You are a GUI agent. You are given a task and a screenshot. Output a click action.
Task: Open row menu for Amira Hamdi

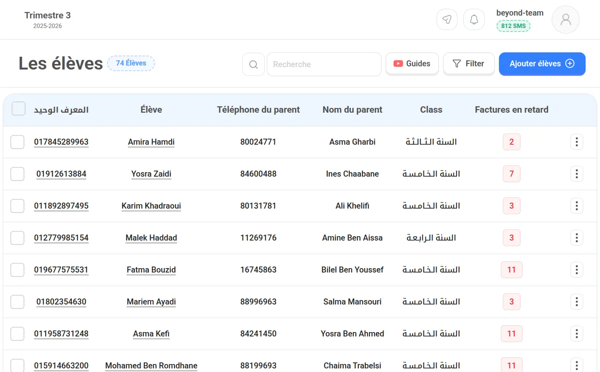(x=577, y=142)
